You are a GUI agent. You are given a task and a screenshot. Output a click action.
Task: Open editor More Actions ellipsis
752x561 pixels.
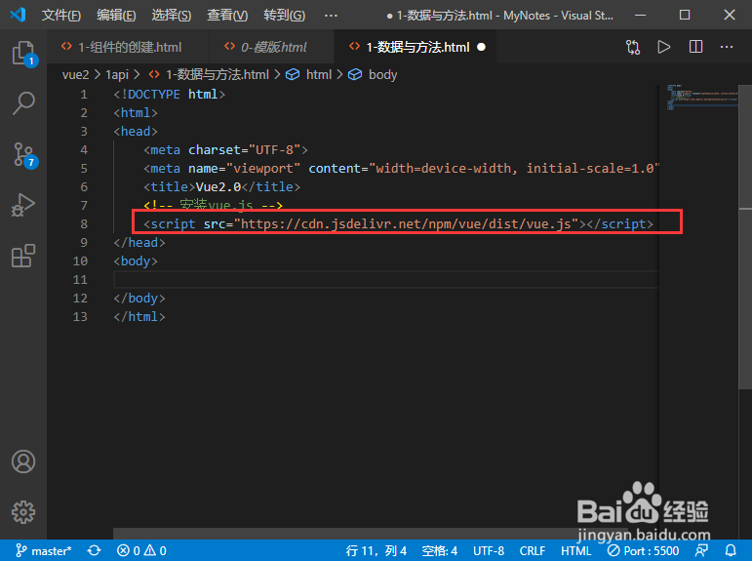pos(727,47)
